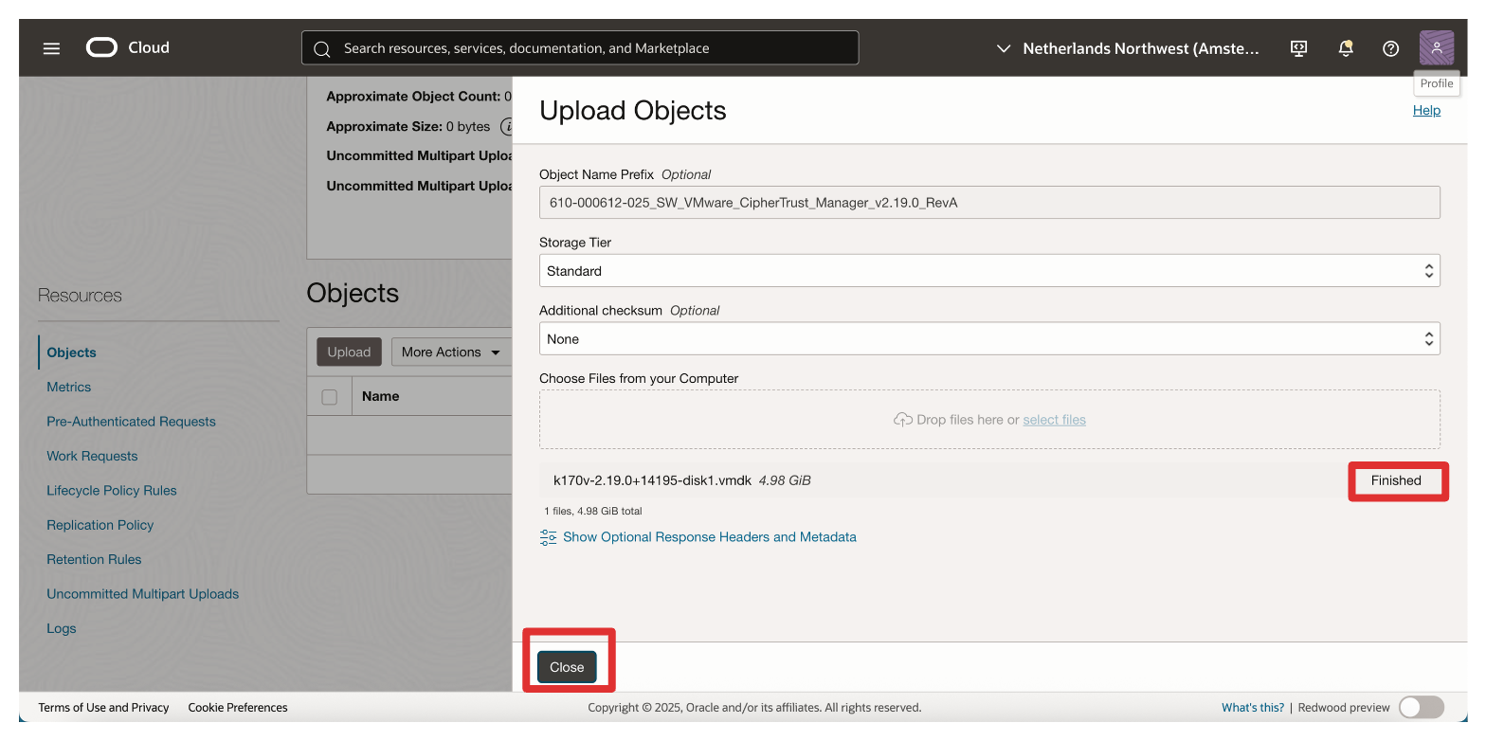This screenshot has height=741, width=1486.
Task: Click the Close button
Action: pos(567,667)
